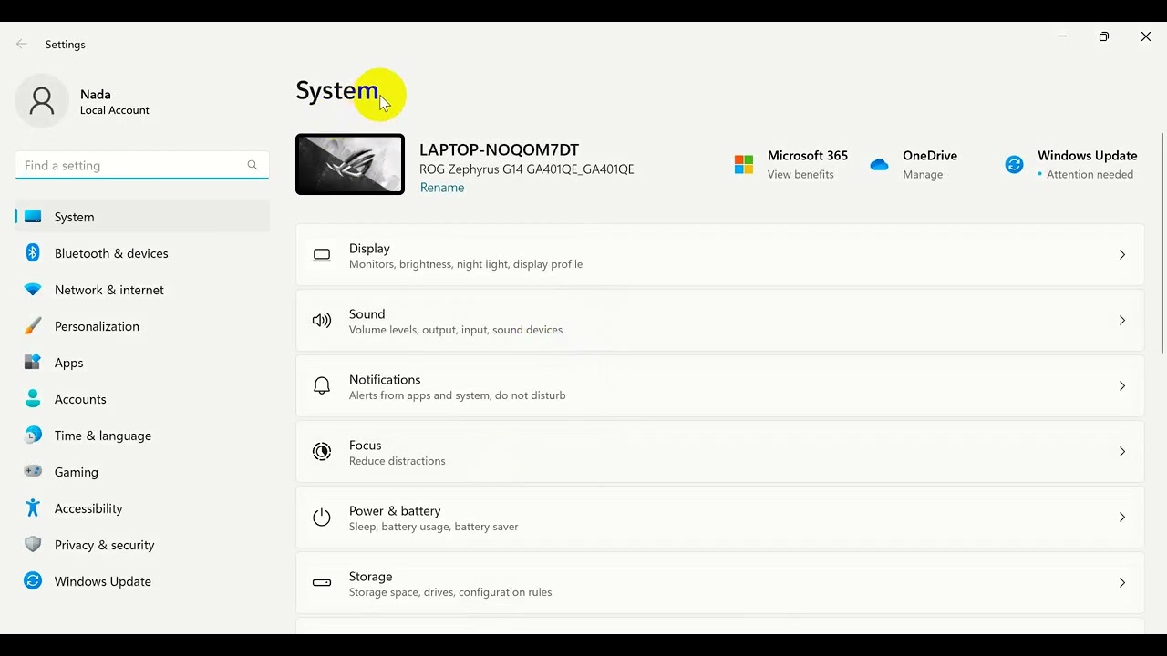This screenshot has width=1167, height=656.
Task: Click the Accessibility figure icon
Action: click(33, 508)
